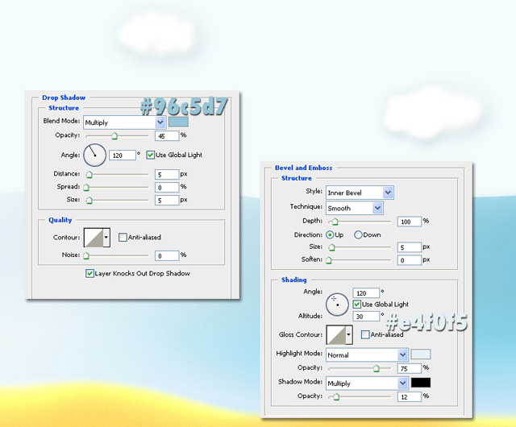Toggle Use Global Light in Drop Shadow
Image resolution: width=516 pixels, height=427 pixels.
151,155
